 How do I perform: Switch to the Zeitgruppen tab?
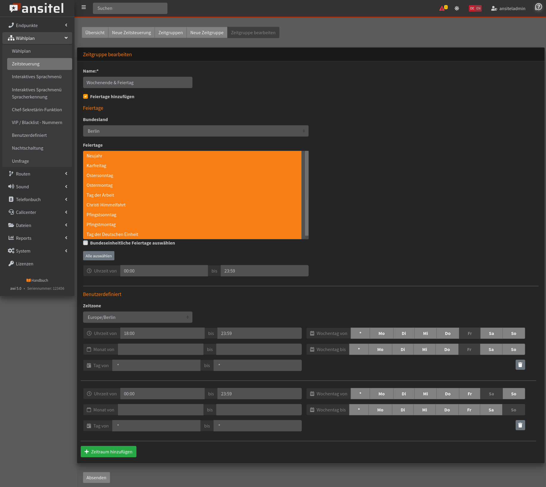170,32
